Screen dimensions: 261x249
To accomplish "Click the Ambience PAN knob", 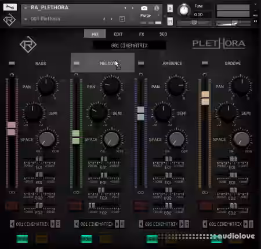I will [176, 86].
